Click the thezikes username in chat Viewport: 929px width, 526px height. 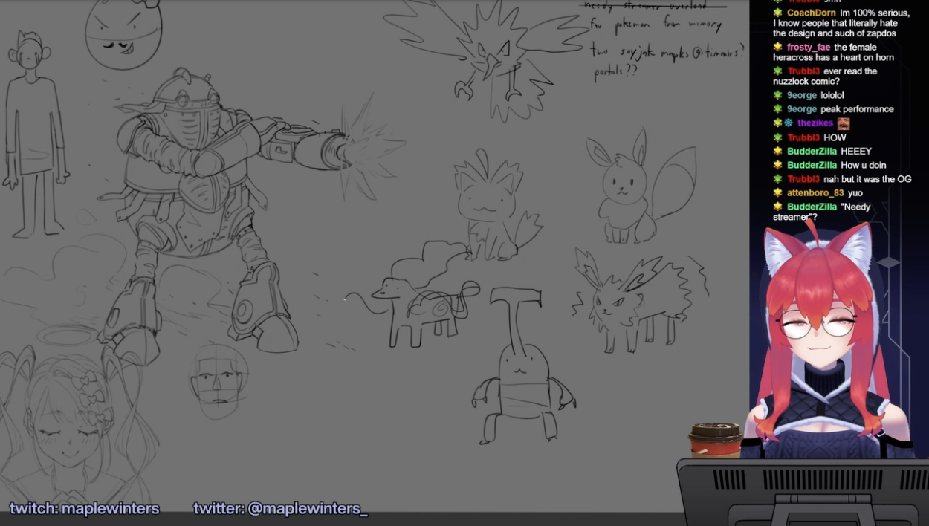coord(815,123)
